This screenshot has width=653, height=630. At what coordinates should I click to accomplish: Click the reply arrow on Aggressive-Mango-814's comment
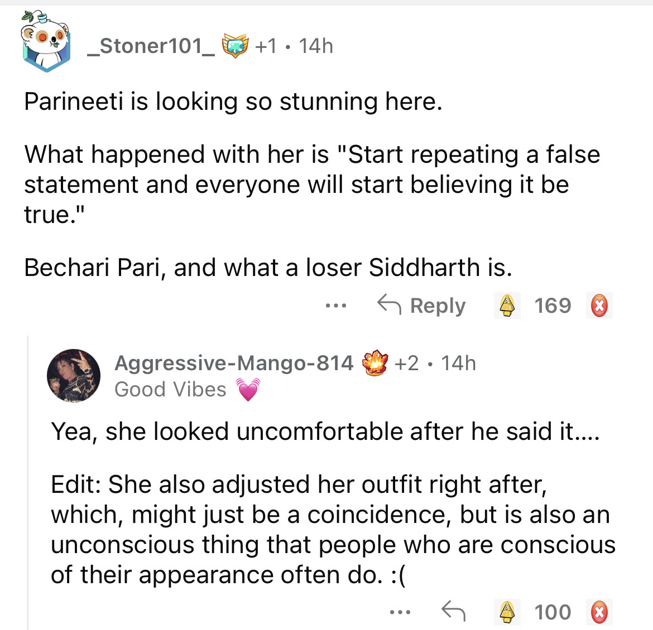pos(453,612)
